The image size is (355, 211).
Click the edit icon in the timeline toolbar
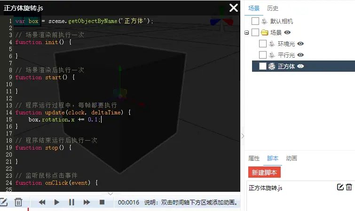point(4,202)
